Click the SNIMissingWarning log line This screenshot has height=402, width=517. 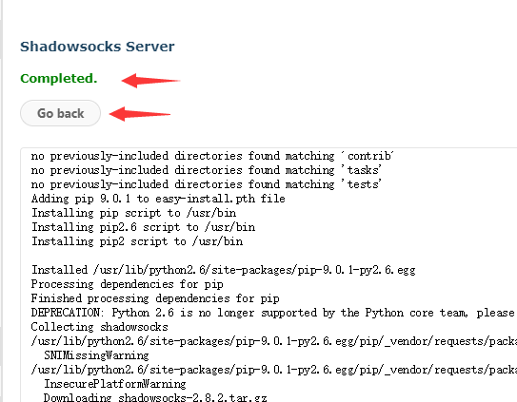pos(96,355)
